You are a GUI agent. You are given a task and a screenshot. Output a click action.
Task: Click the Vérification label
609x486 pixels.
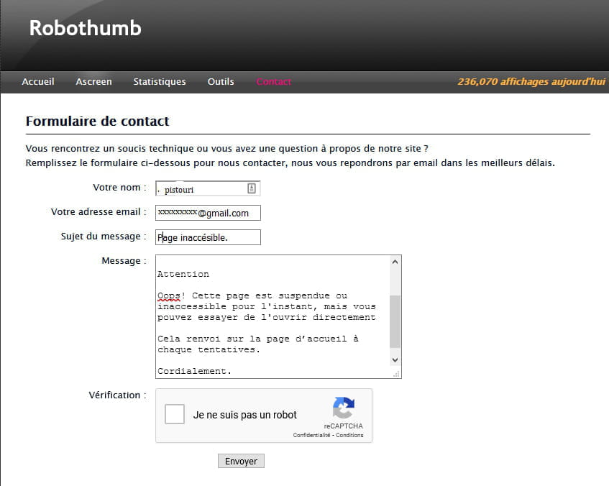click(x=117, y=395)
